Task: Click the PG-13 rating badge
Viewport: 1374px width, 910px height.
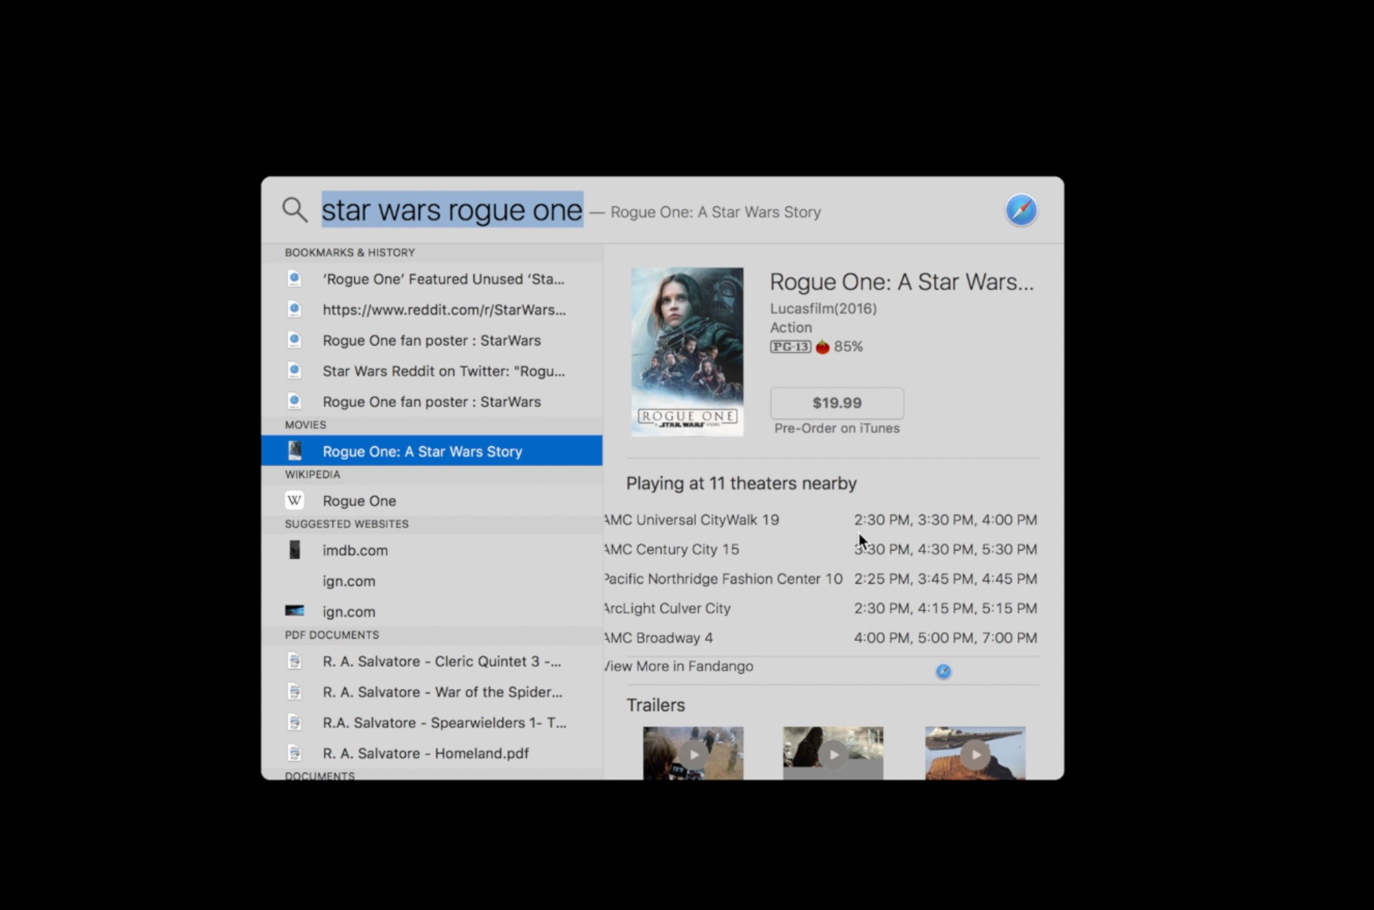Action: [790, 347]
